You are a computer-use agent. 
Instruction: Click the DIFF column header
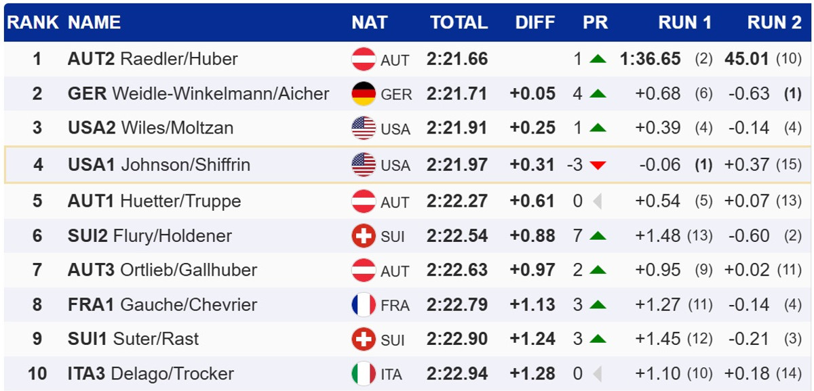pos(535,22)
